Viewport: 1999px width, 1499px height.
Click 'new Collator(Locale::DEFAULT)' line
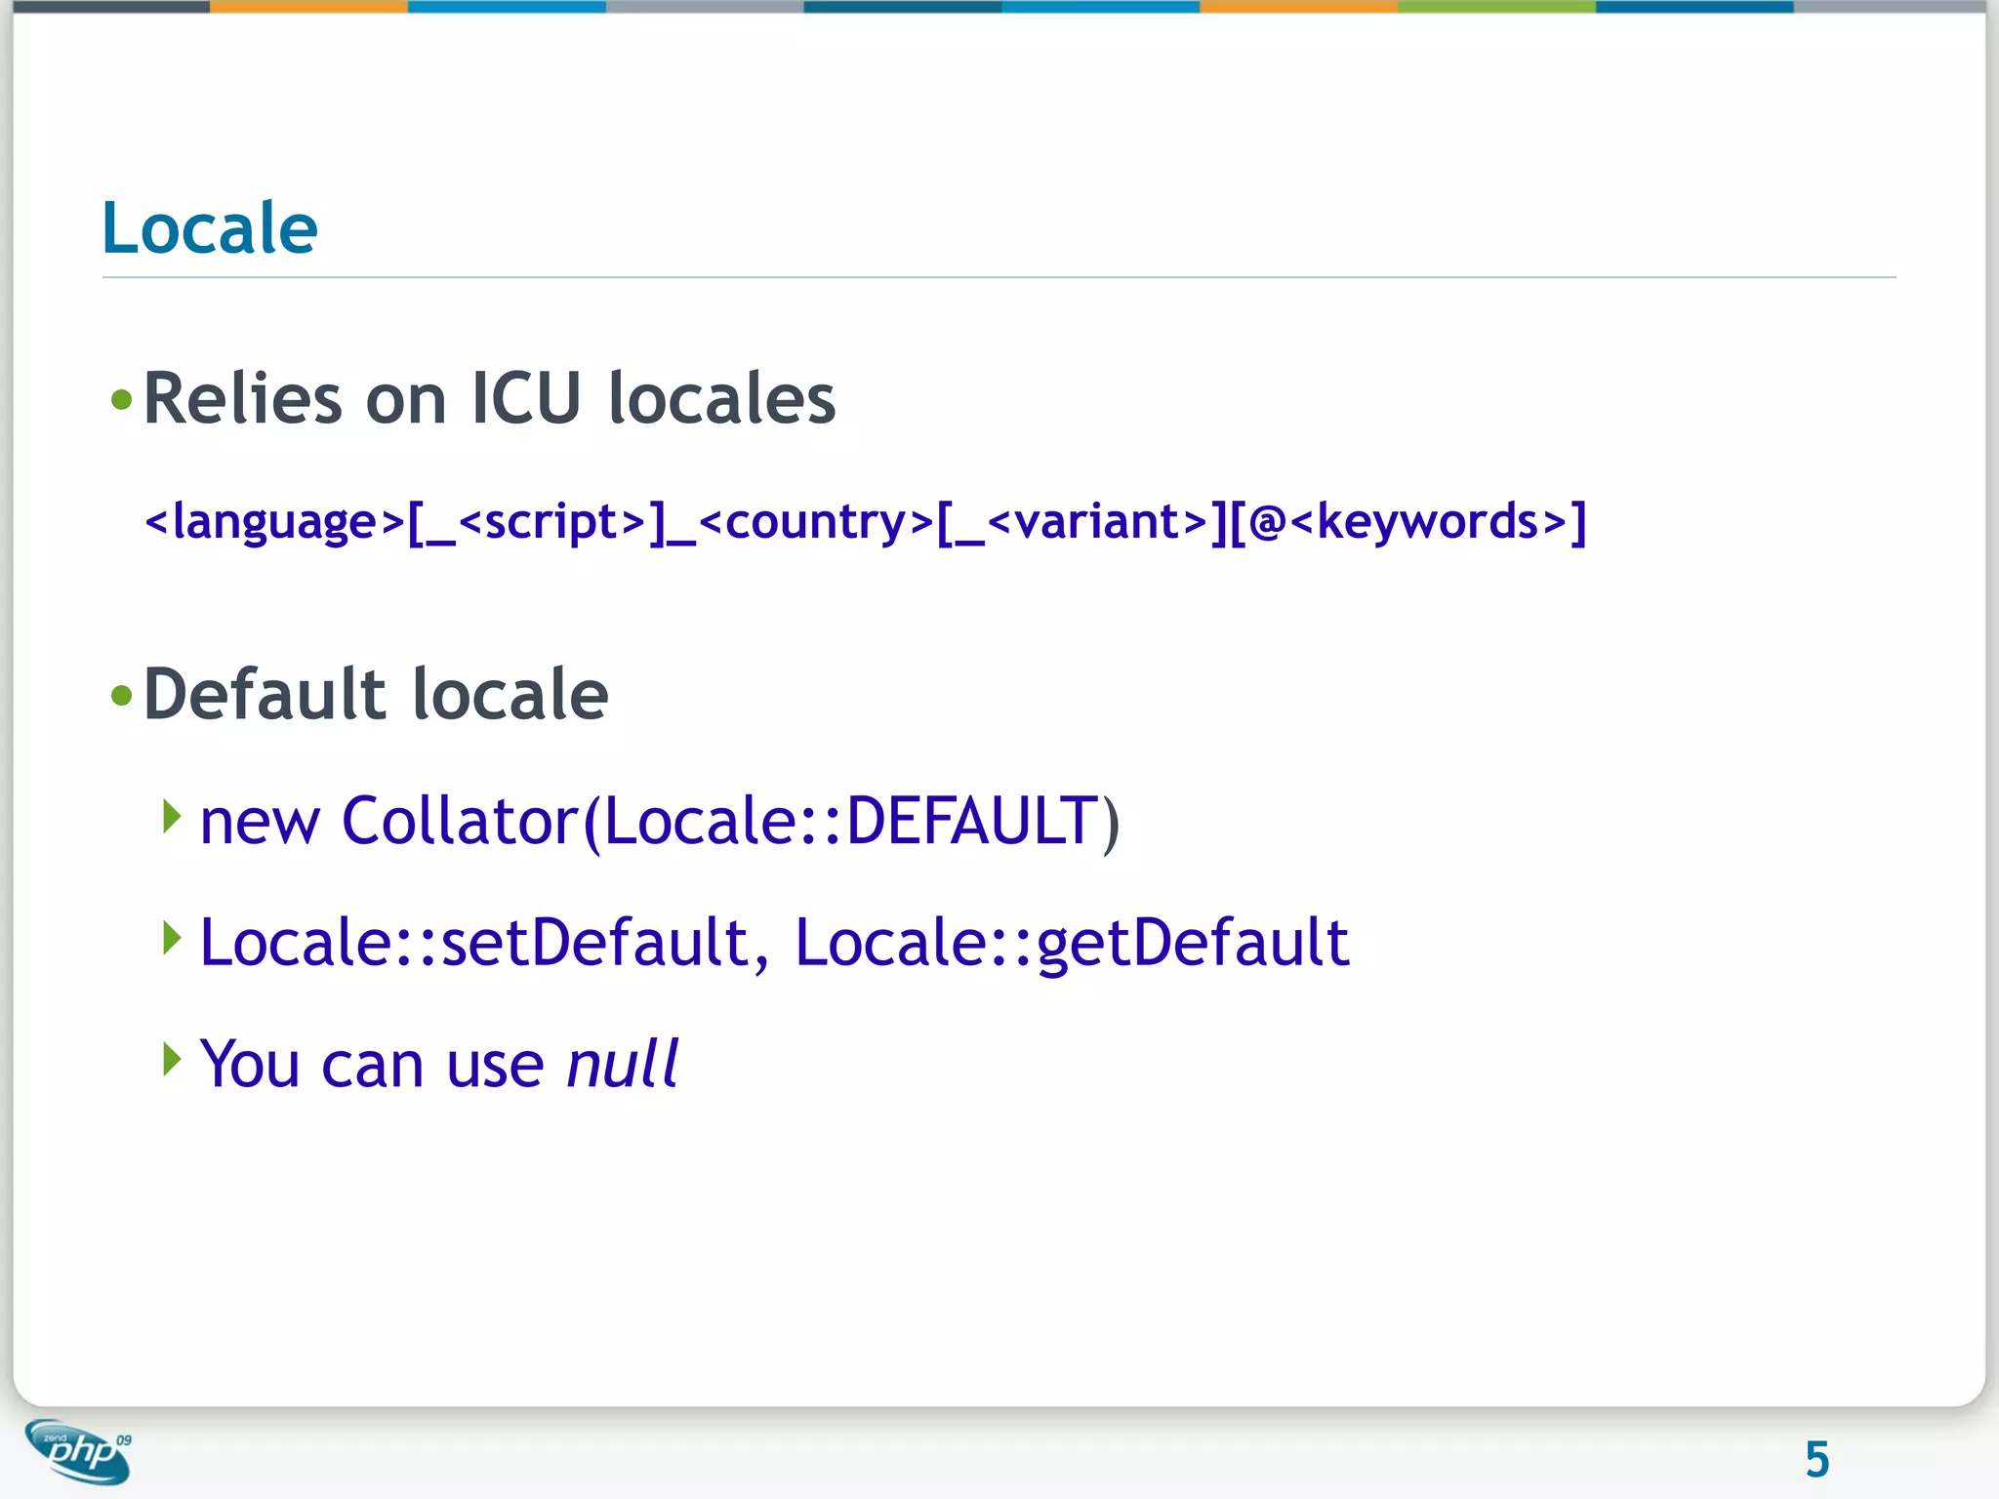pyautogui.click(x=660, y=822)
